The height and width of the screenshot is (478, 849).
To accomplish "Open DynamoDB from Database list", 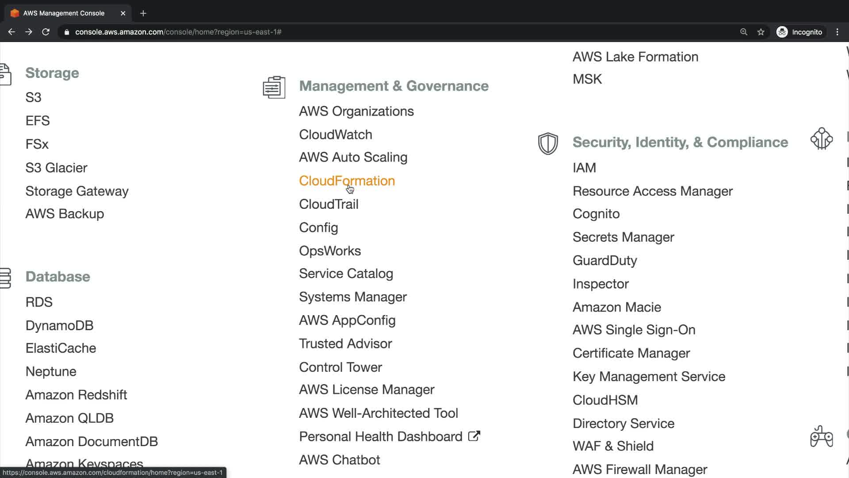I will 59,325.
